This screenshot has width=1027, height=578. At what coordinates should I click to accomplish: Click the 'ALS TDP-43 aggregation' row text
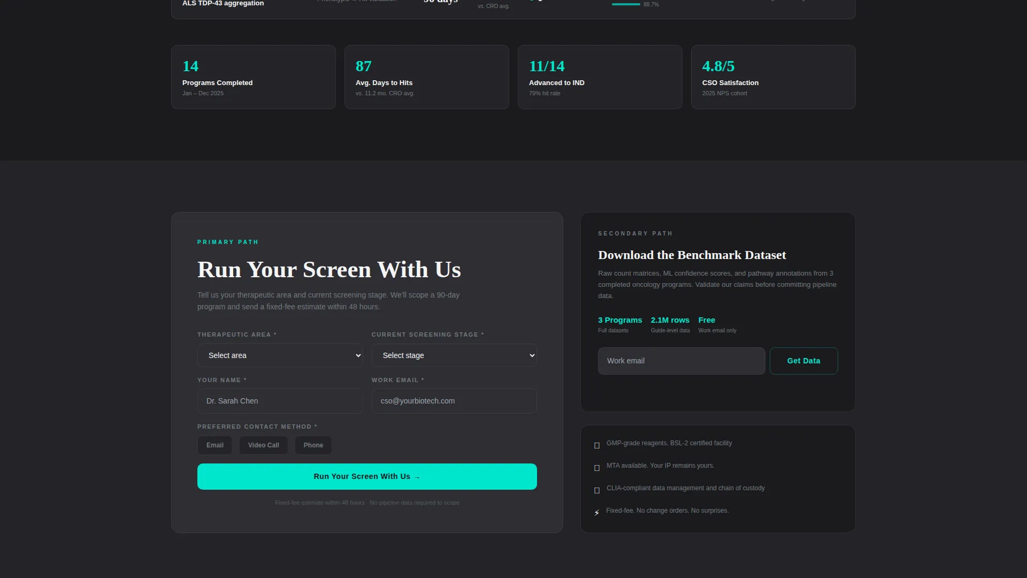pyautogui.click(x=223, y=3)
